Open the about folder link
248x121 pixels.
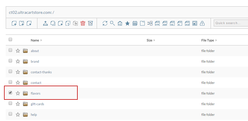[x=35, y=51]
